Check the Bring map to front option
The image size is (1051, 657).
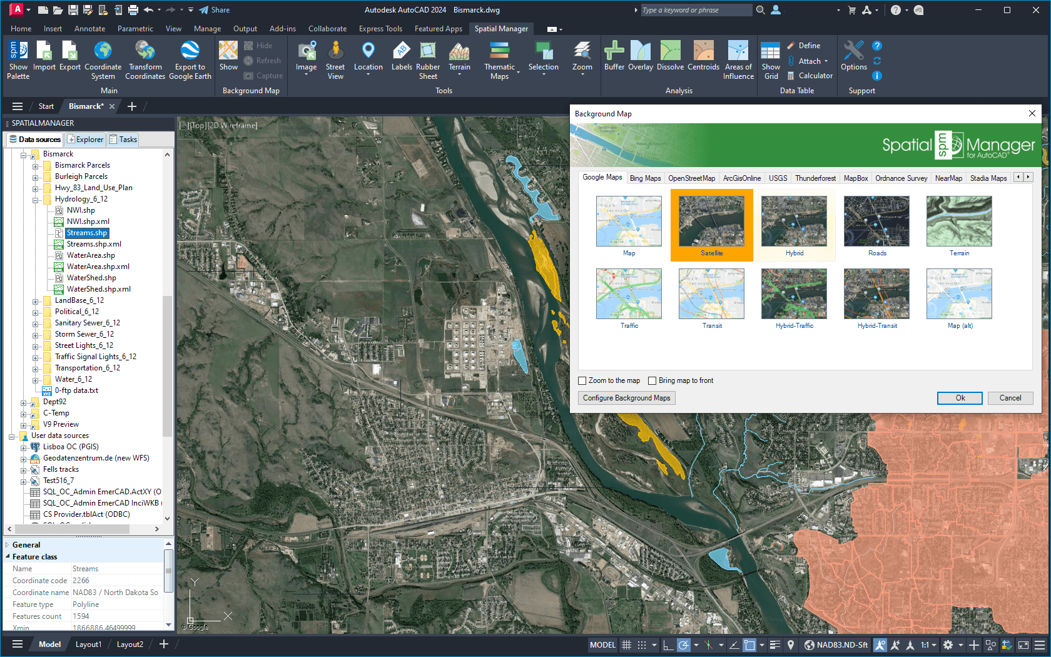click(652, 380)
